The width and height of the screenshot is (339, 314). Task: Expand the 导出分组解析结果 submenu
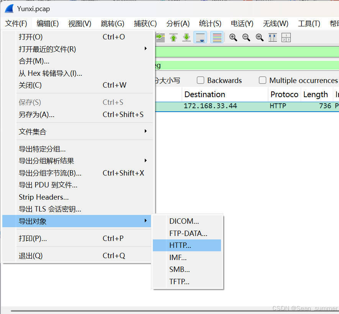(x=77, y=161)
